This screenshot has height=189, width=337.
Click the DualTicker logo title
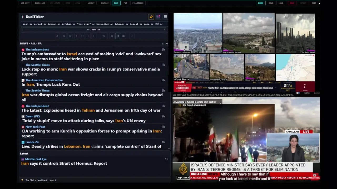click(x=35, y=17)
